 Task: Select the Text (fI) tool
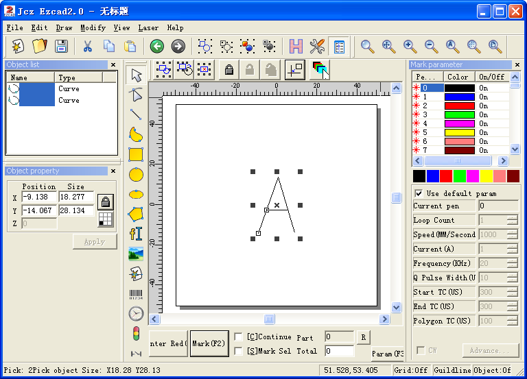136,234
